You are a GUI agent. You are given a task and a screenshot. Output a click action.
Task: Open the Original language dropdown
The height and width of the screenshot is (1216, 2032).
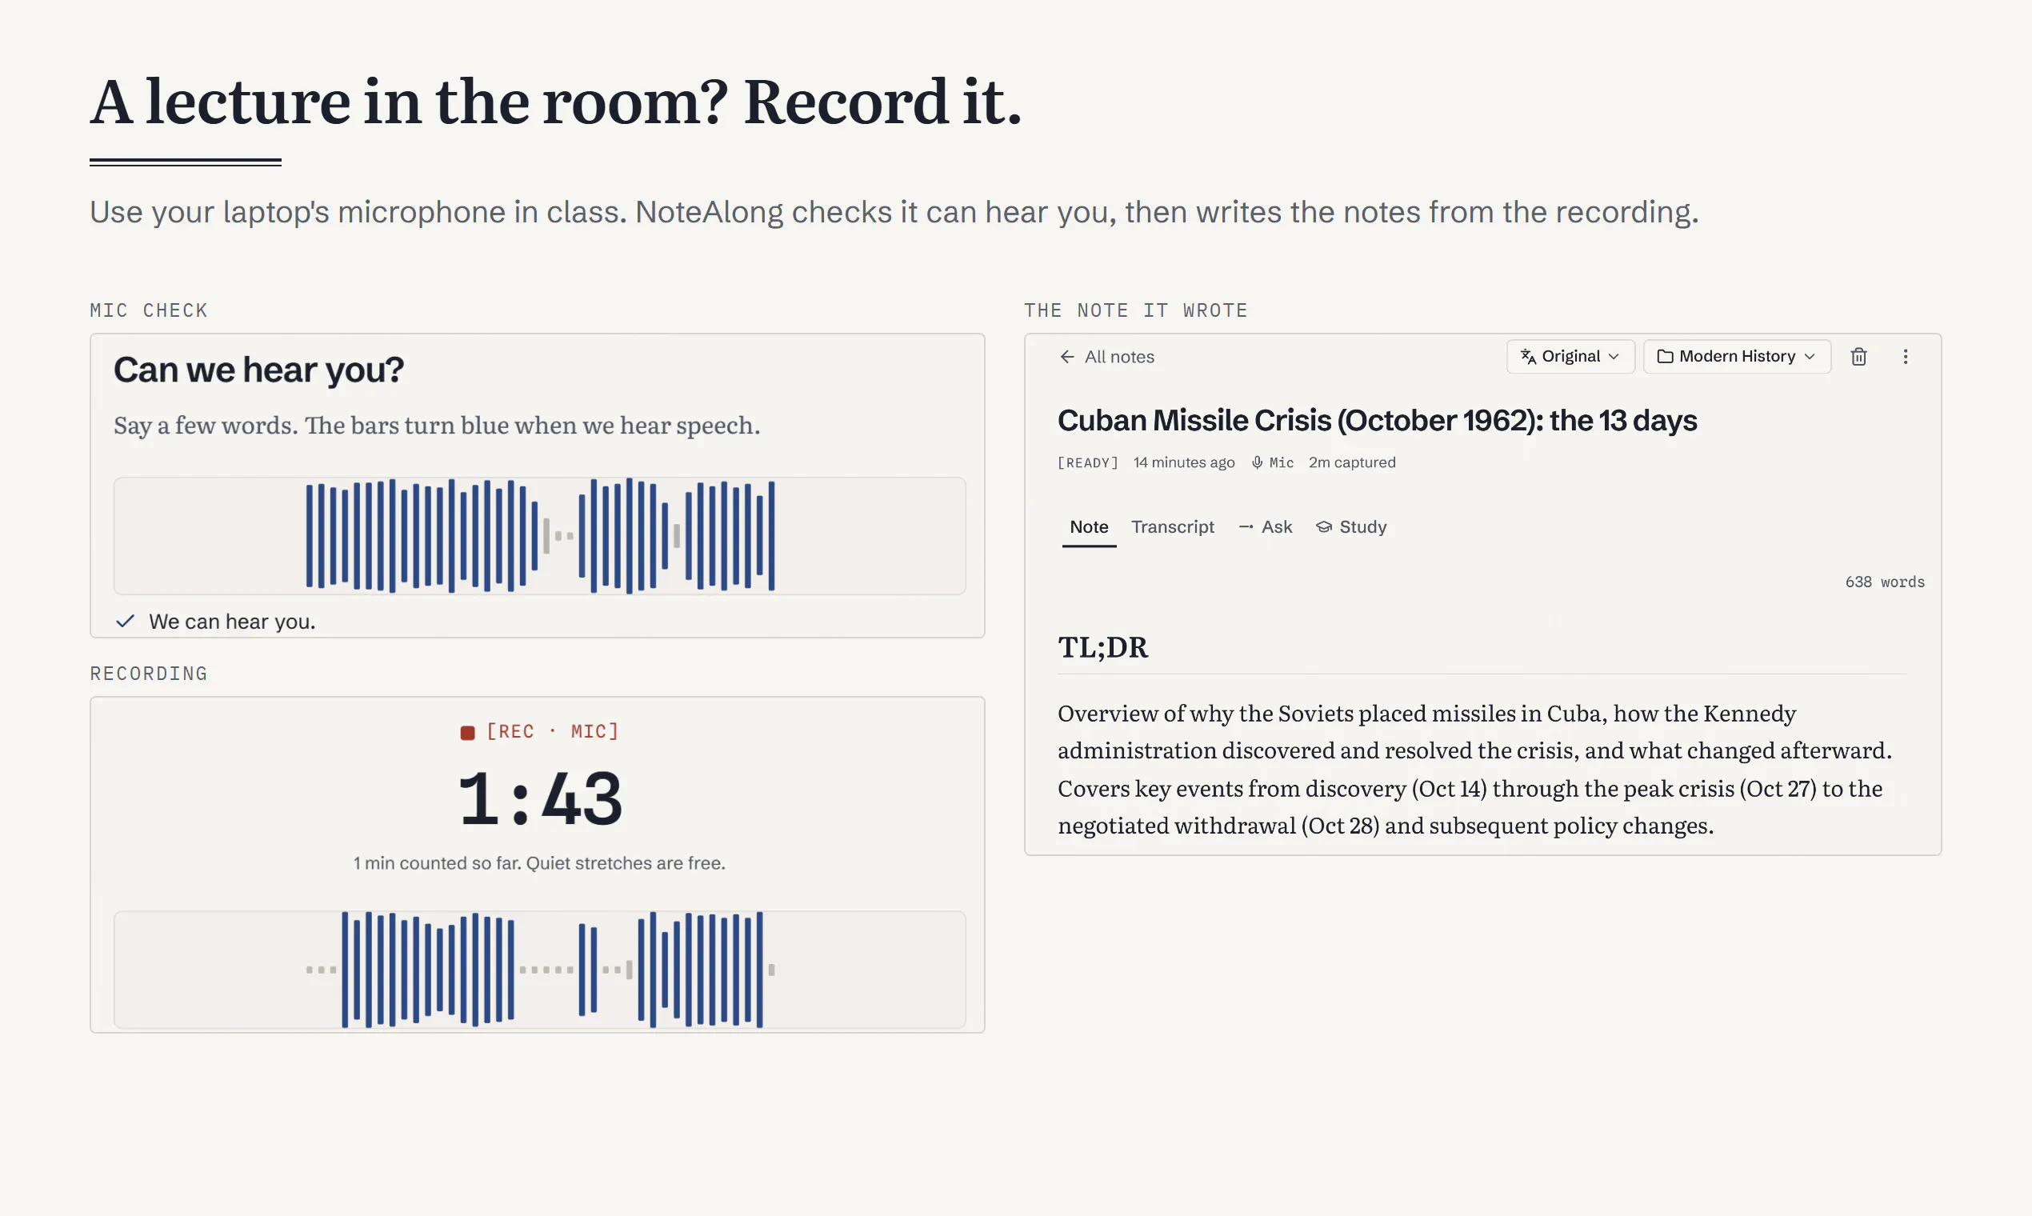click(1570, 357)
